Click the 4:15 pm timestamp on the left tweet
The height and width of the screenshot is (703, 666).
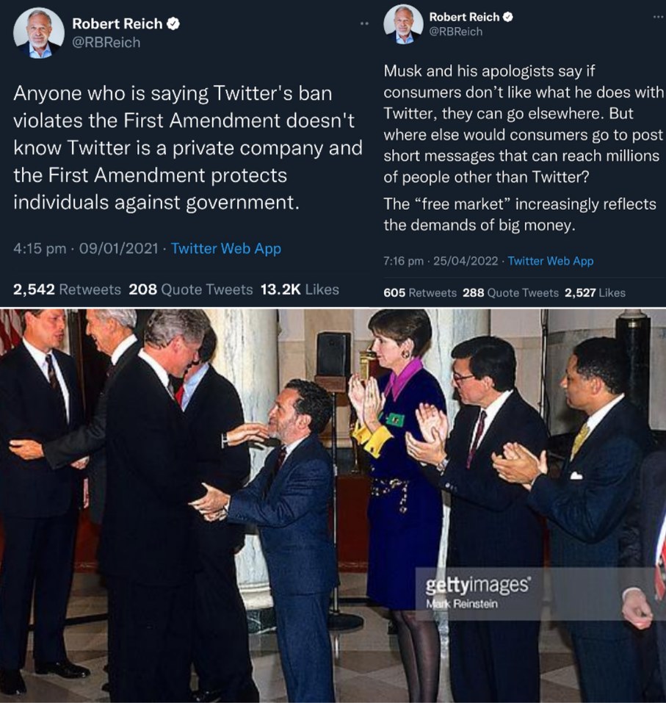pos(40,249)
